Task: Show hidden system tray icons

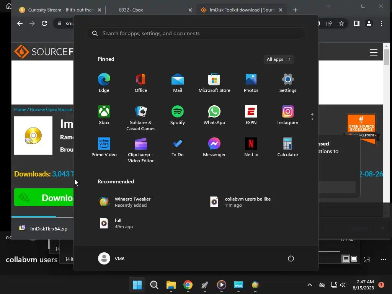Action: tap(309, 285)
